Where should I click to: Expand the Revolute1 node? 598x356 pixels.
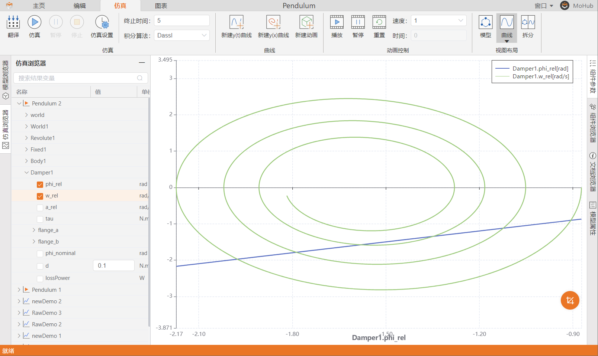pyautogui.click(x=26, y=138)
